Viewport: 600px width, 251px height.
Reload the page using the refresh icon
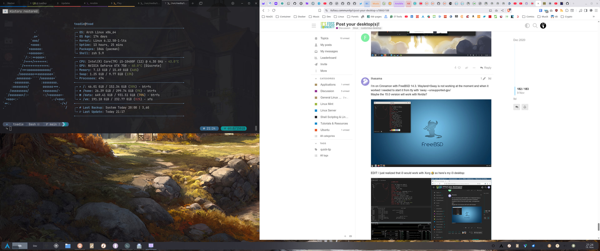[x=274, y=10]
